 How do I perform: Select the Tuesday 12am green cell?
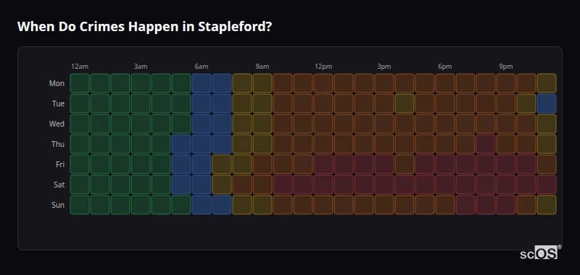(x=80, y=103)
